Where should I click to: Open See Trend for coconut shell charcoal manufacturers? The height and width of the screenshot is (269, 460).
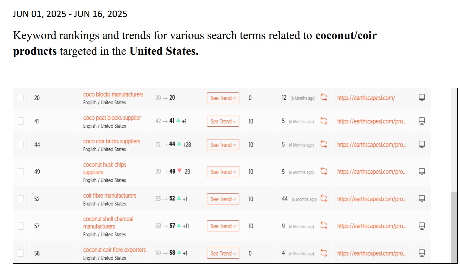click(x=223, y=226)
